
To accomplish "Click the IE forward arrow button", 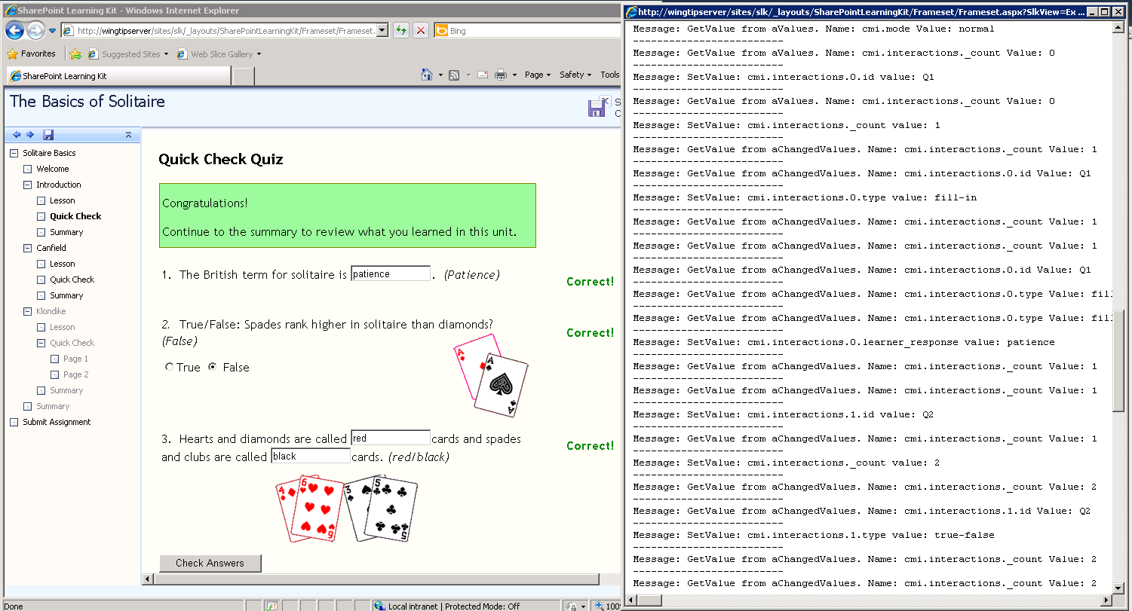I will tap(35, 31).
